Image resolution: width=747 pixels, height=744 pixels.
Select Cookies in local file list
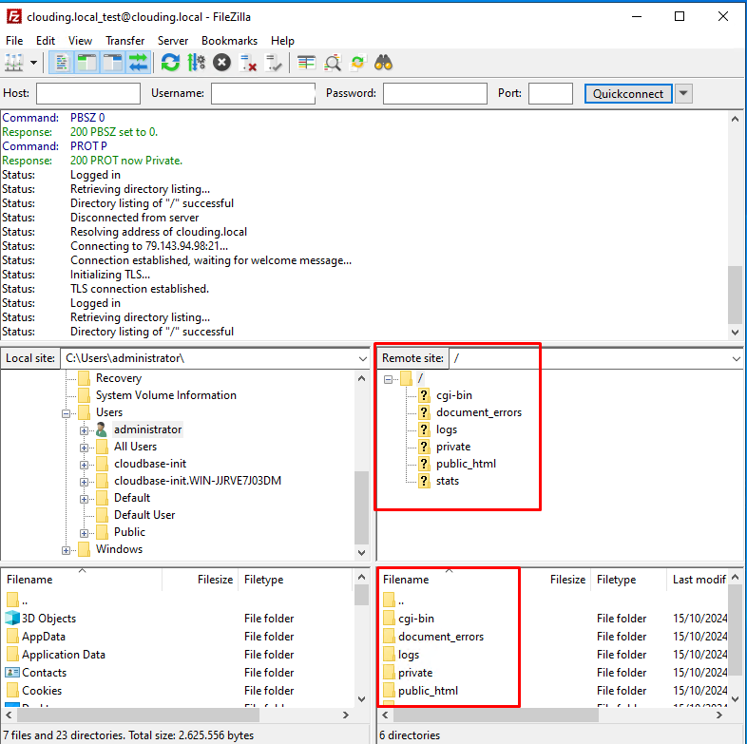(42, 691)
